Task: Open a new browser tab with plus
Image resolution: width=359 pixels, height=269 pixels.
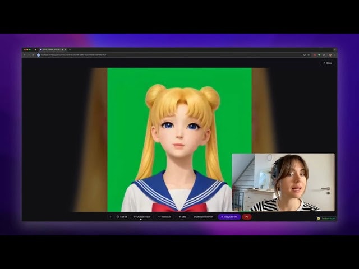Action: [70, 50]
